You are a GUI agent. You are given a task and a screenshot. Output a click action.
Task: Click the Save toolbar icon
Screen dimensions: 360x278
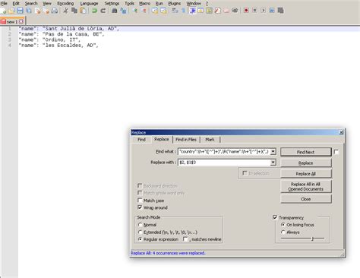(20, 11)
